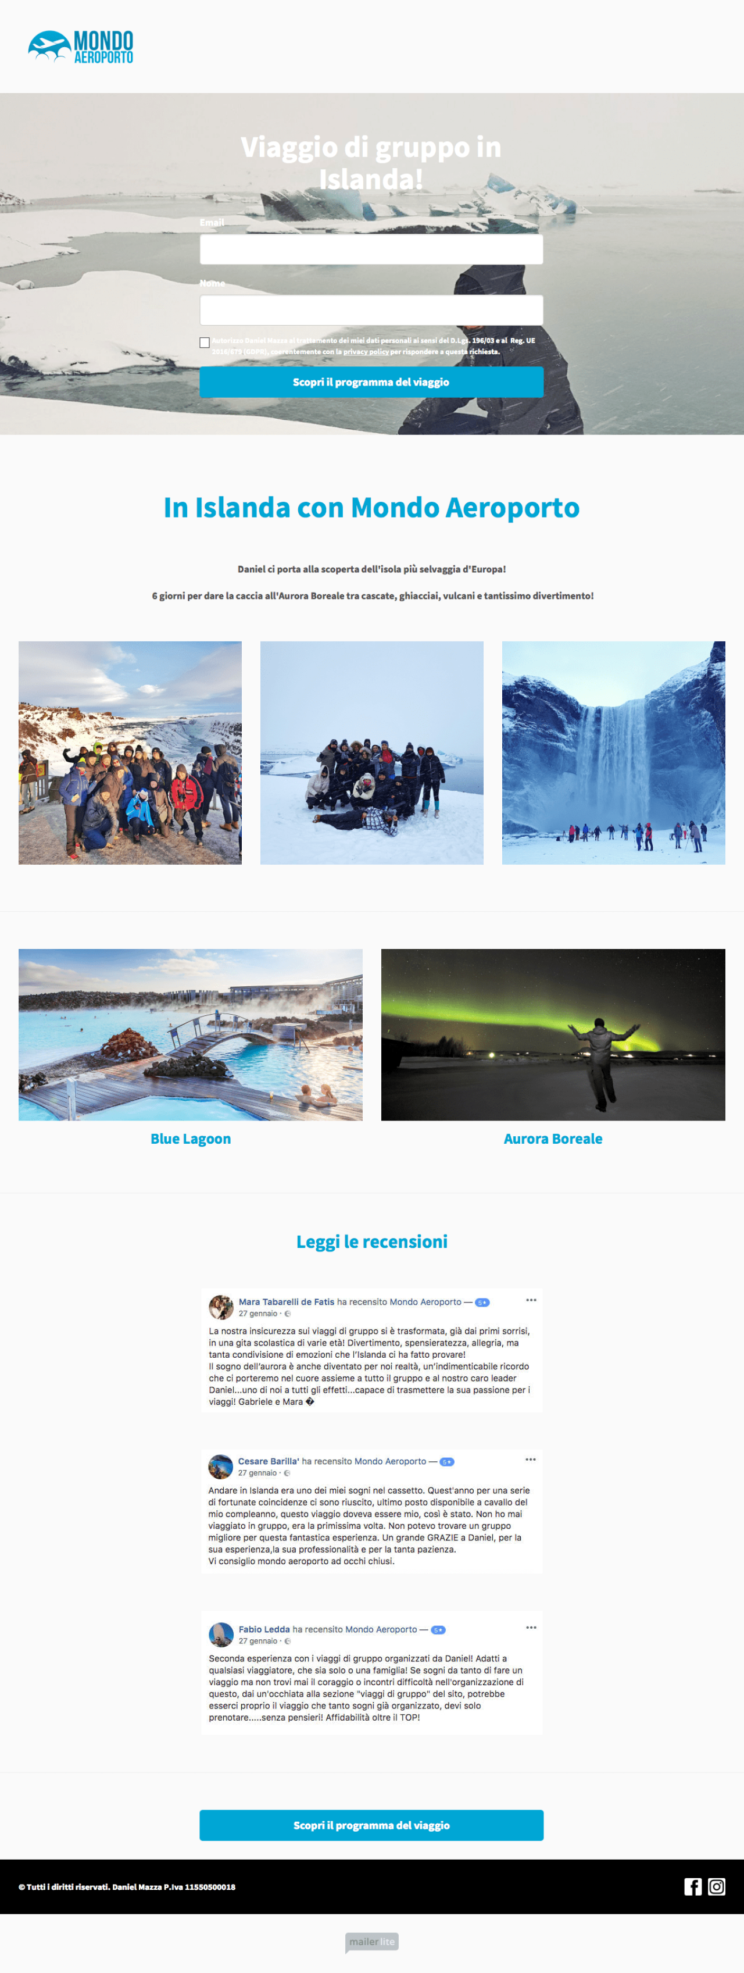Image resolution: width=744 pixels, height=1973 pixels.
Task: Click the MailerLite badge at page bottom
Action: (x=372, y=1942)
